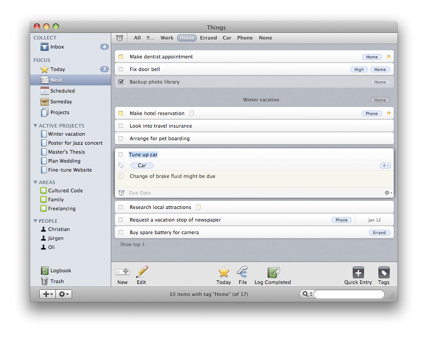Click the Projects folder icon
Viewport: 428px width, 337px height.
pos(44,112)
